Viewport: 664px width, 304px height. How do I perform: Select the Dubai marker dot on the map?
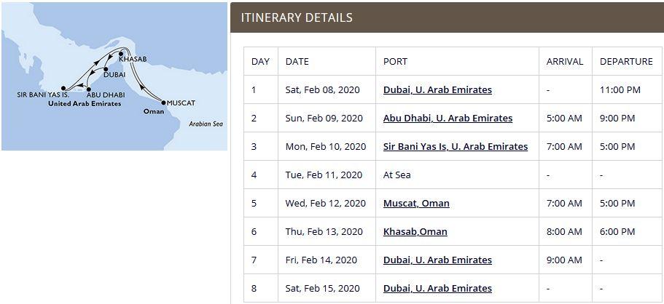[106, 68]
